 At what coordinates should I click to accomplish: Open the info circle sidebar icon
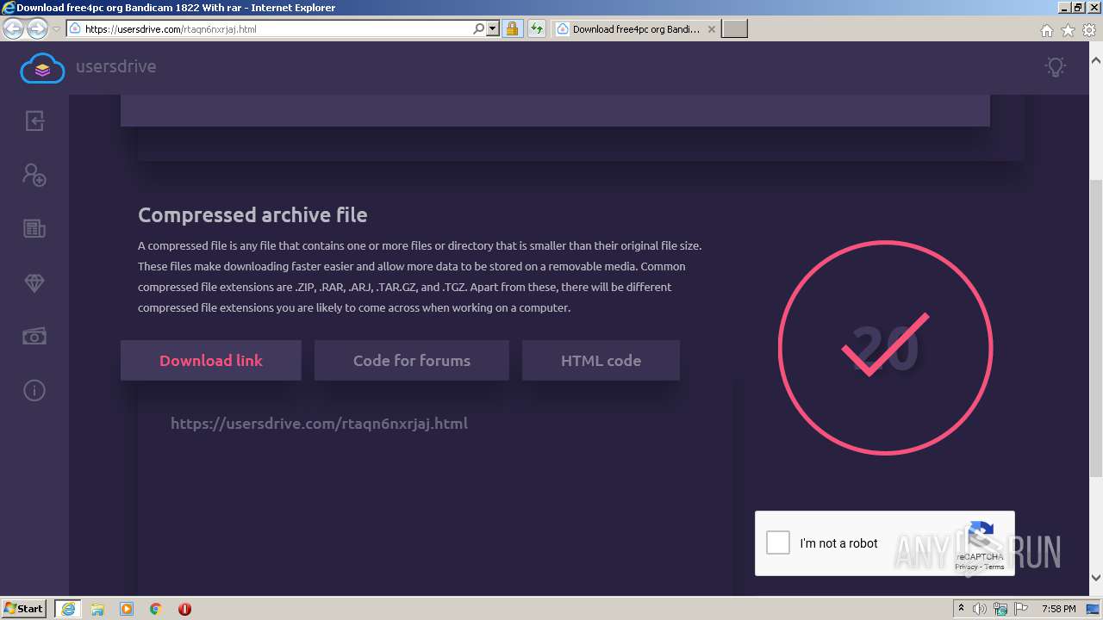point(34,391)
